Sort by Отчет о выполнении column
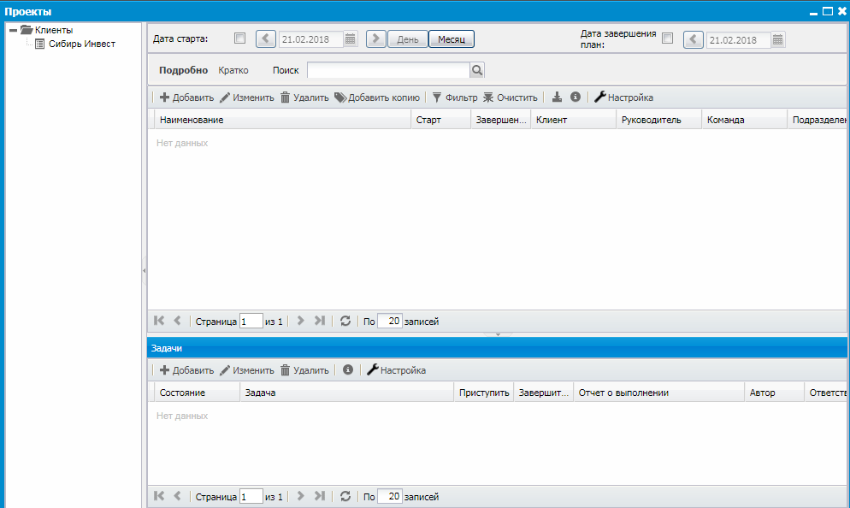 coord(658,393)
